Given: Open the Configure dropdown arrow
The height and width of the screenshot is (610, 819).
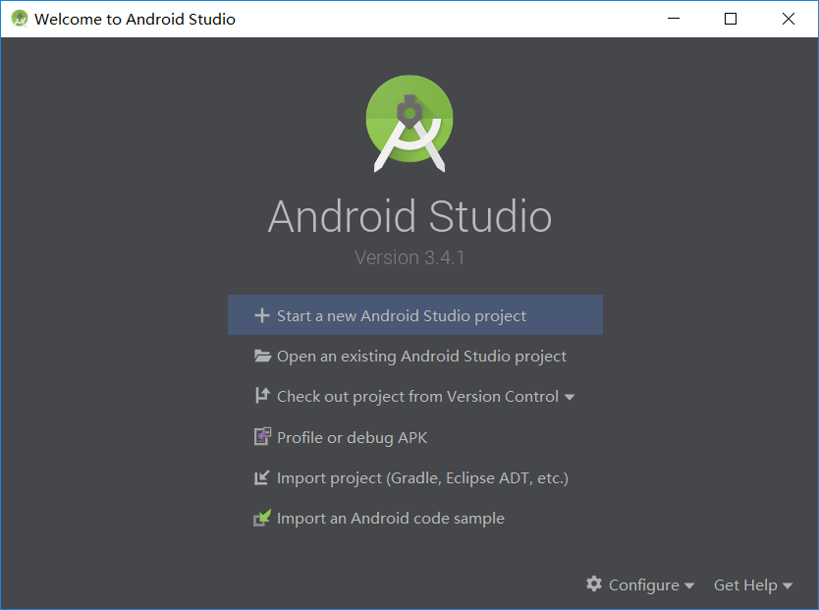Looking at the screenshot, I should (x=689, y=586).
